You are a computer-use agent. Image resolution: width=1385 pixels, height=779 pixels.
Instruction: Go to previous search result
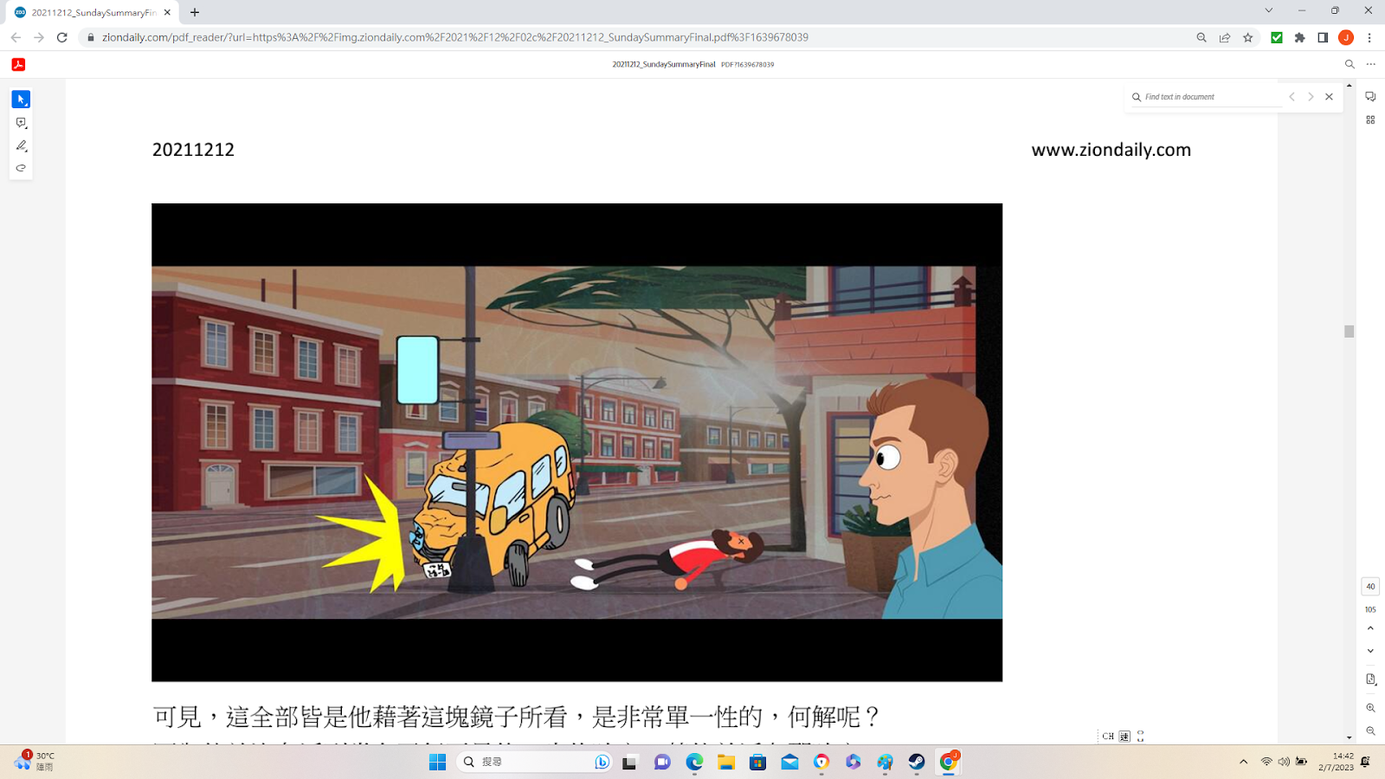coord(1292,97)
